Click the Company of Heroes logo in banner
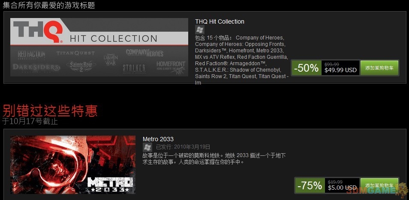The image size is (409, 200). (x=144, y=53)
